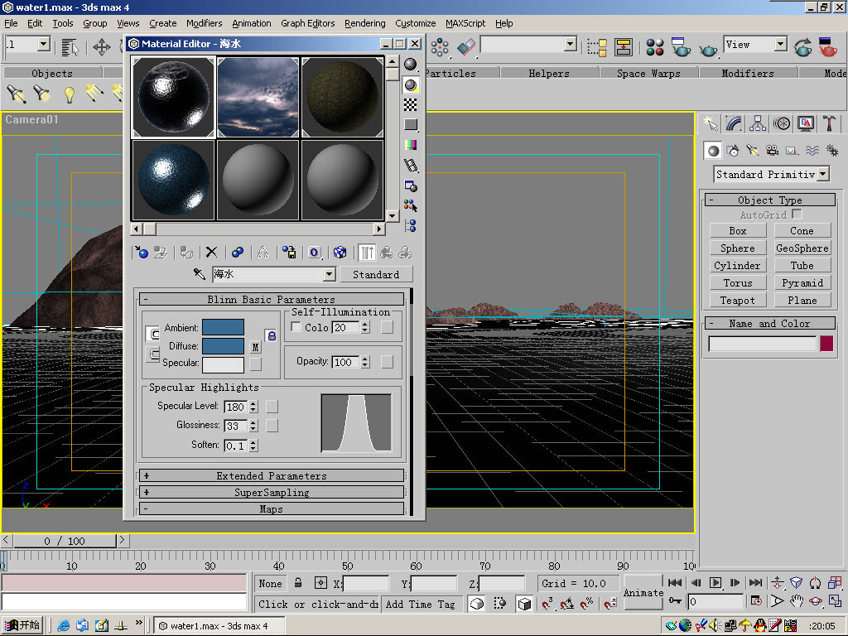
Task: Click Specular Level map blank button
Action: click(272, 406)
